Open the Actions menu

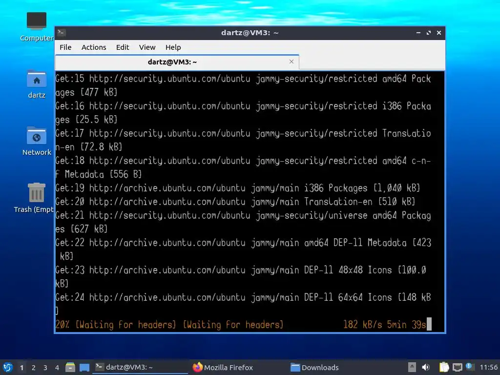[94, 47]
